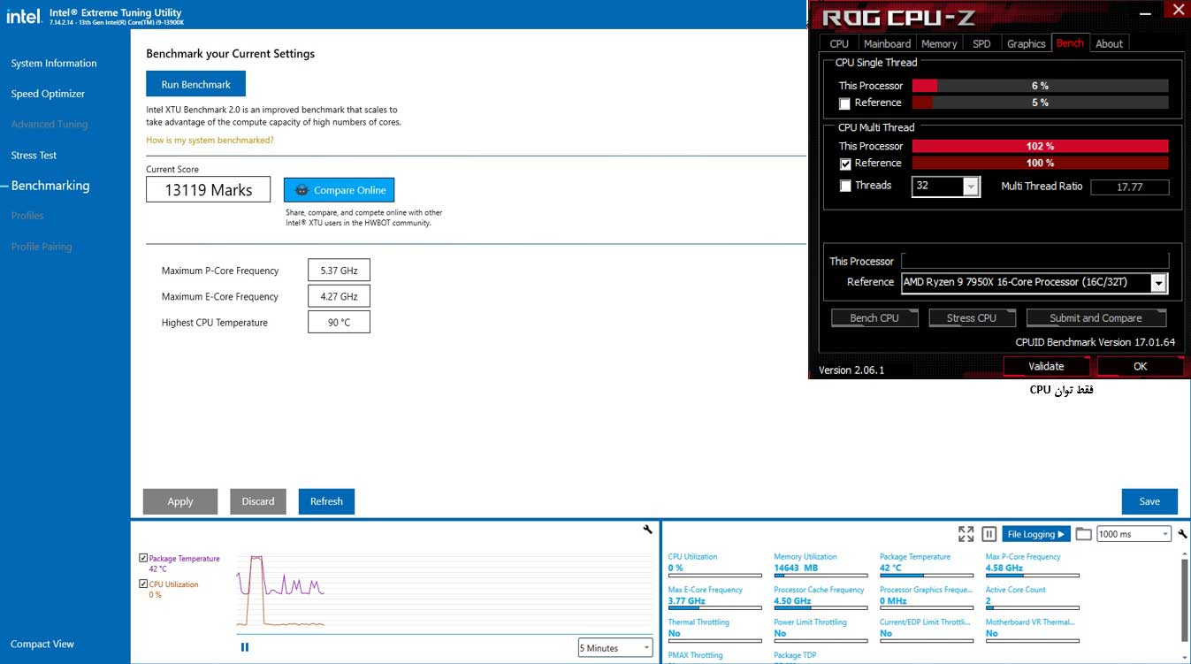Image resolution: width=1191 pixels, height=664 pixels.
Task: Open the log file folder icon
Action: click(x=1083, y=534)
